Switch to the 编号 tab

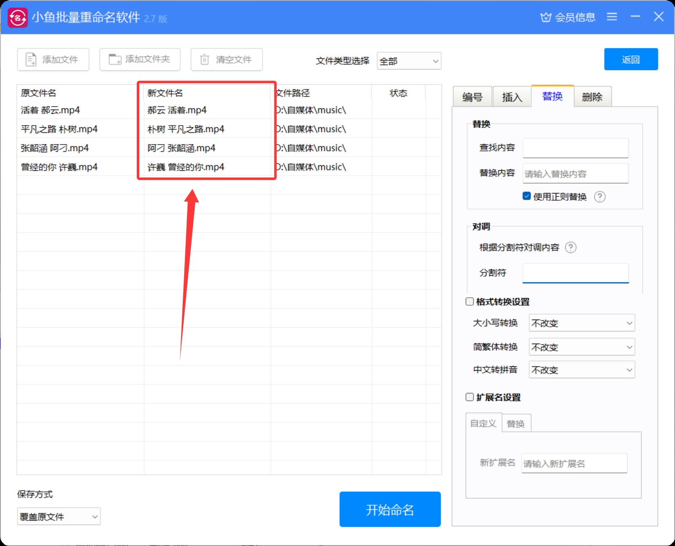pos(472,97)
